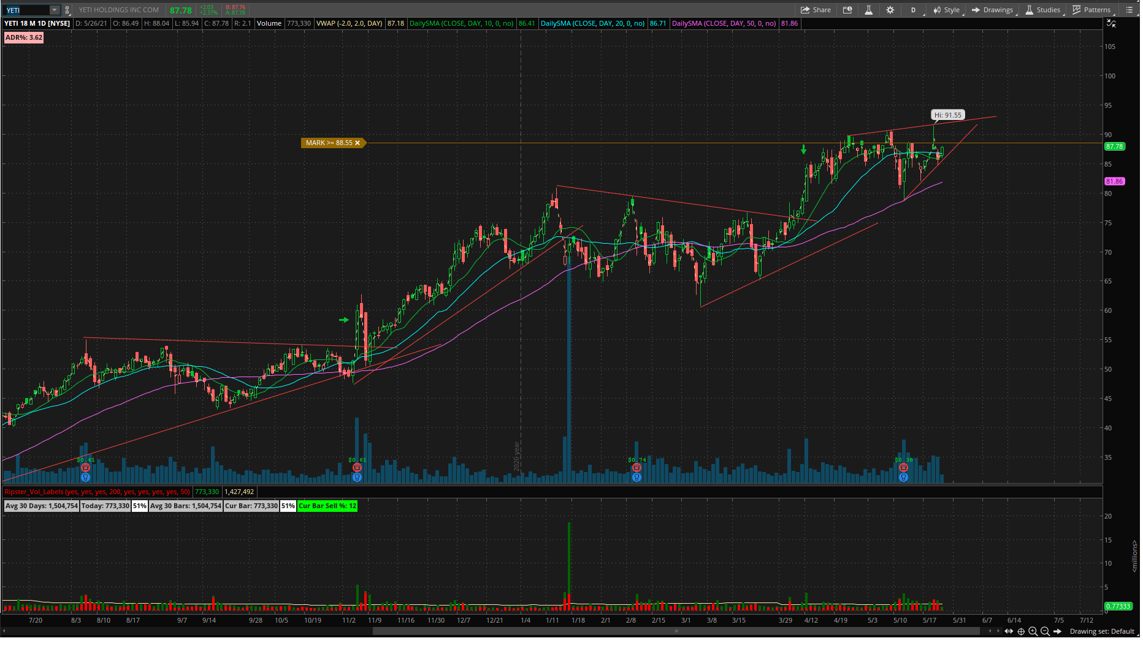Open the Patterns menu
The image size is (1143, 649).
pyautogui.click(x=1091, y=10)
